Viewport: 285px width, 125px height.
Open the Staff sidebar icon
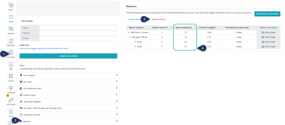click(11, 64)
